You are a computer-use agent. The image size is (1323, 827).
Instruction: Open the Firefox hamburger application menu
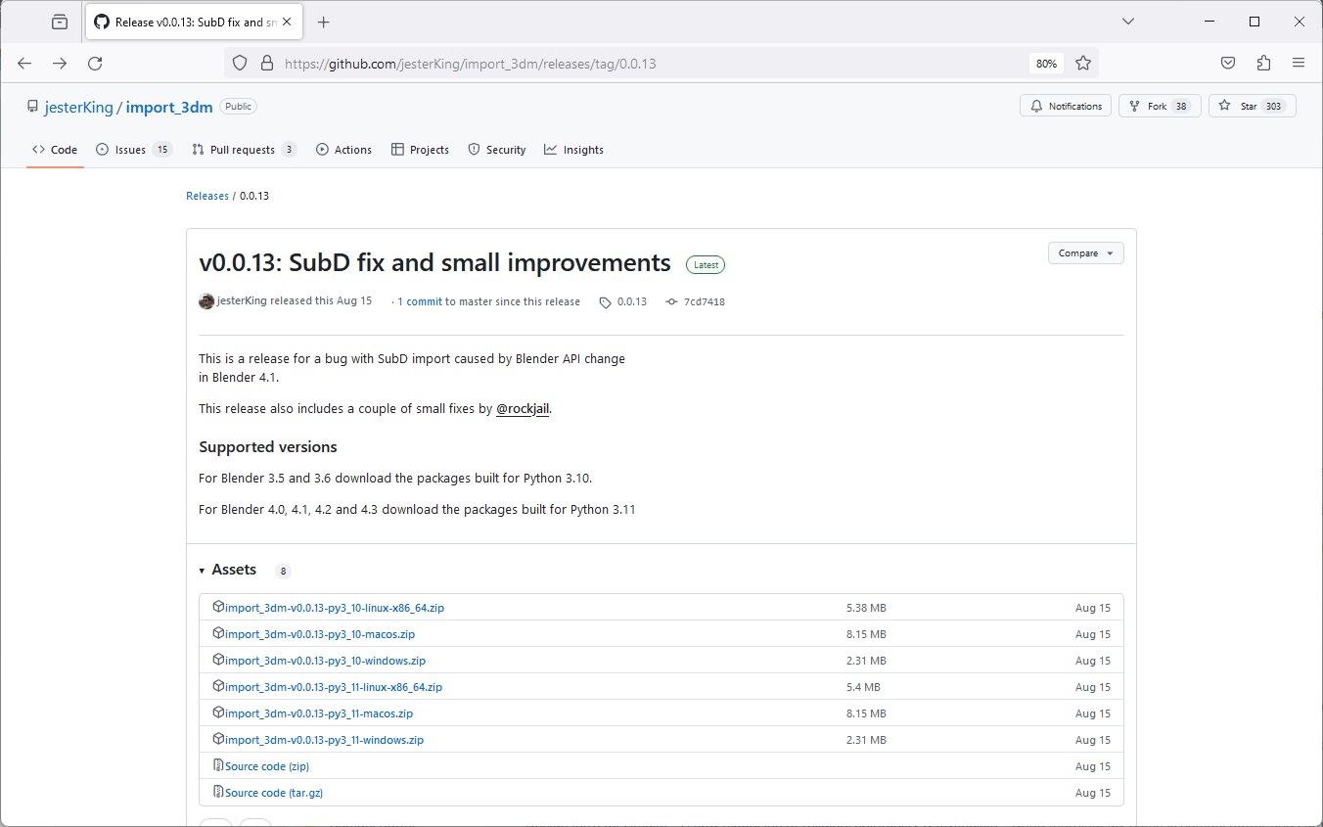(x=1299, y=63)
